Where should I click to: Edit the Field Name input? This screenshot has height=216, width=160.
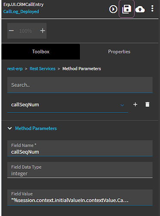coord(80,148)
